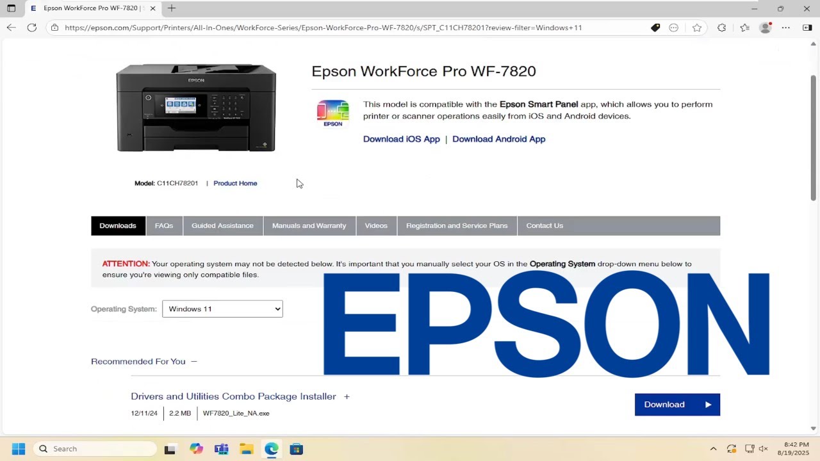Open the Download iOS App link
Viewport: 820px width, 461px height.
(402, 139)
